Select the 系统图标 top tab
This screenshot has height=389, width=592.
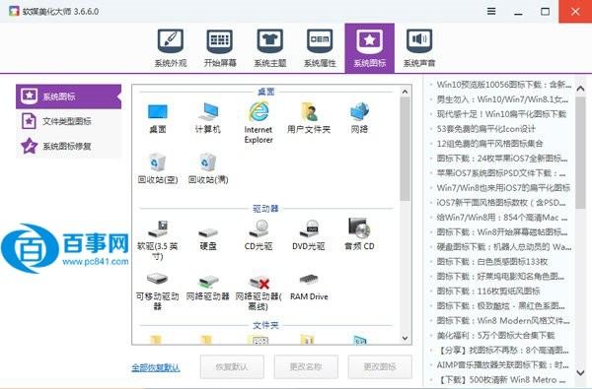click(x=370, y=48)
